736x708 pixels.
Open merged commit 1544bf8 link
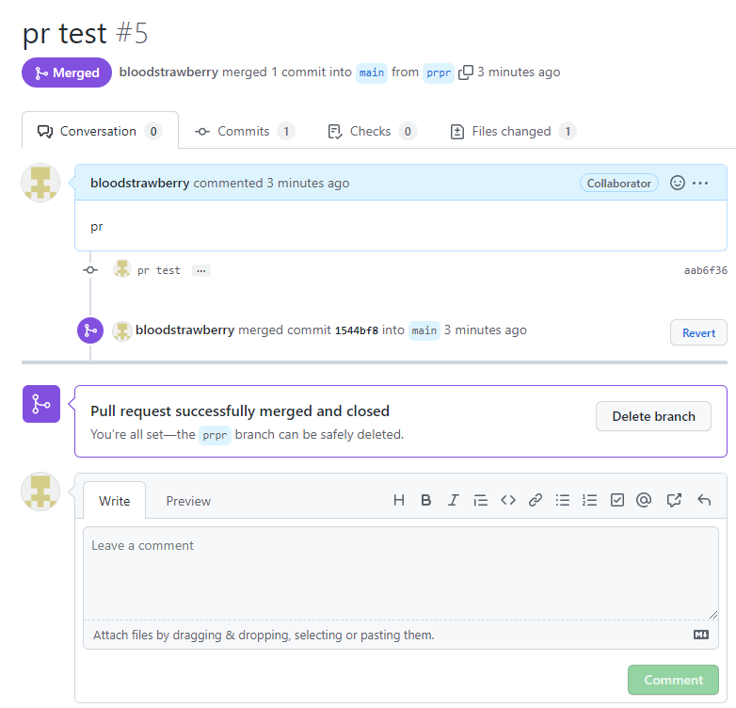coord(357,330)
